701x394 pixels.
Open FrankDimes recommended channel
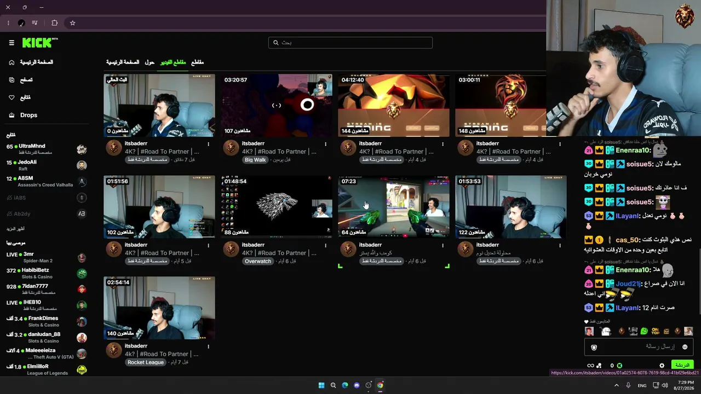pos(47,321)
